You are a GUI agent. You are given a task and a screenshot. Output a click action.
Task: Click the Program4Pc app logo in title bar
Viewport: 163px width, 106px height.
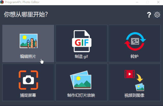[x=2, y=2]
